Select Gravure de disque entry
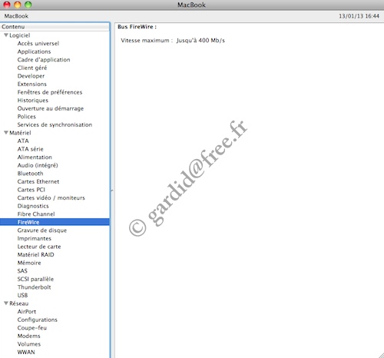The height and width of the screenshot is (358, 384). click(42, 230)
